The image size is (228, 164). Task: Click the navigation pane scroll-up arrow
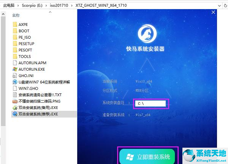pos(3,14)
